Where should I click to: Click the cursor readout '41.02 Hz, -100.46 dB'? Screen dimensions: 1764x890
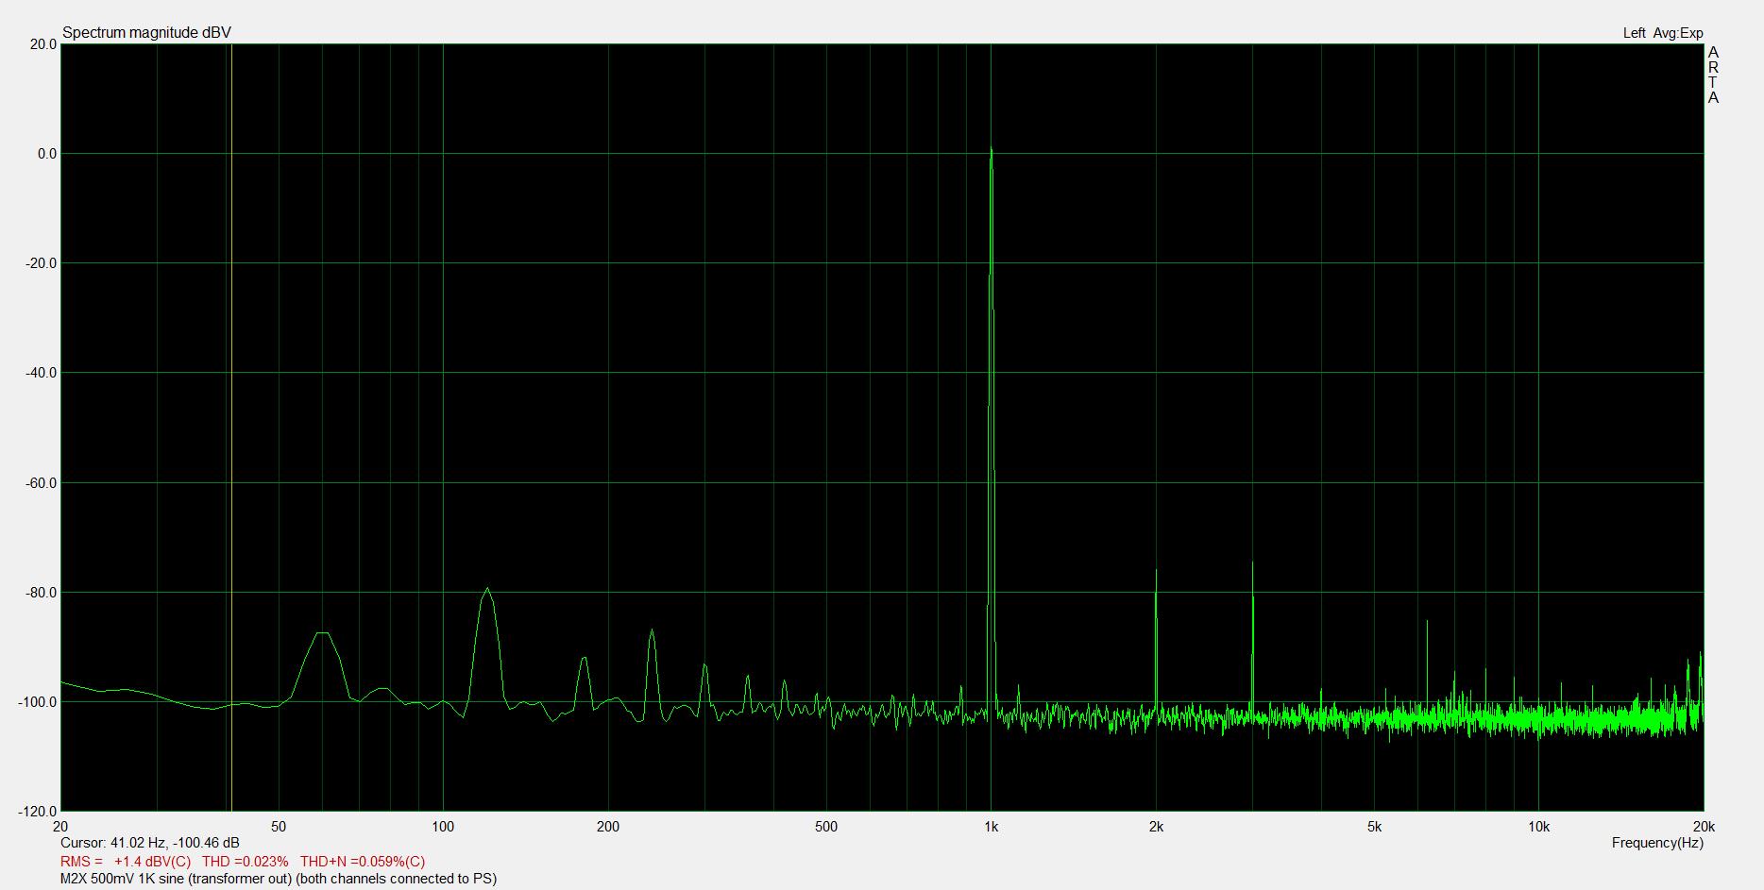tap(175, 843)
